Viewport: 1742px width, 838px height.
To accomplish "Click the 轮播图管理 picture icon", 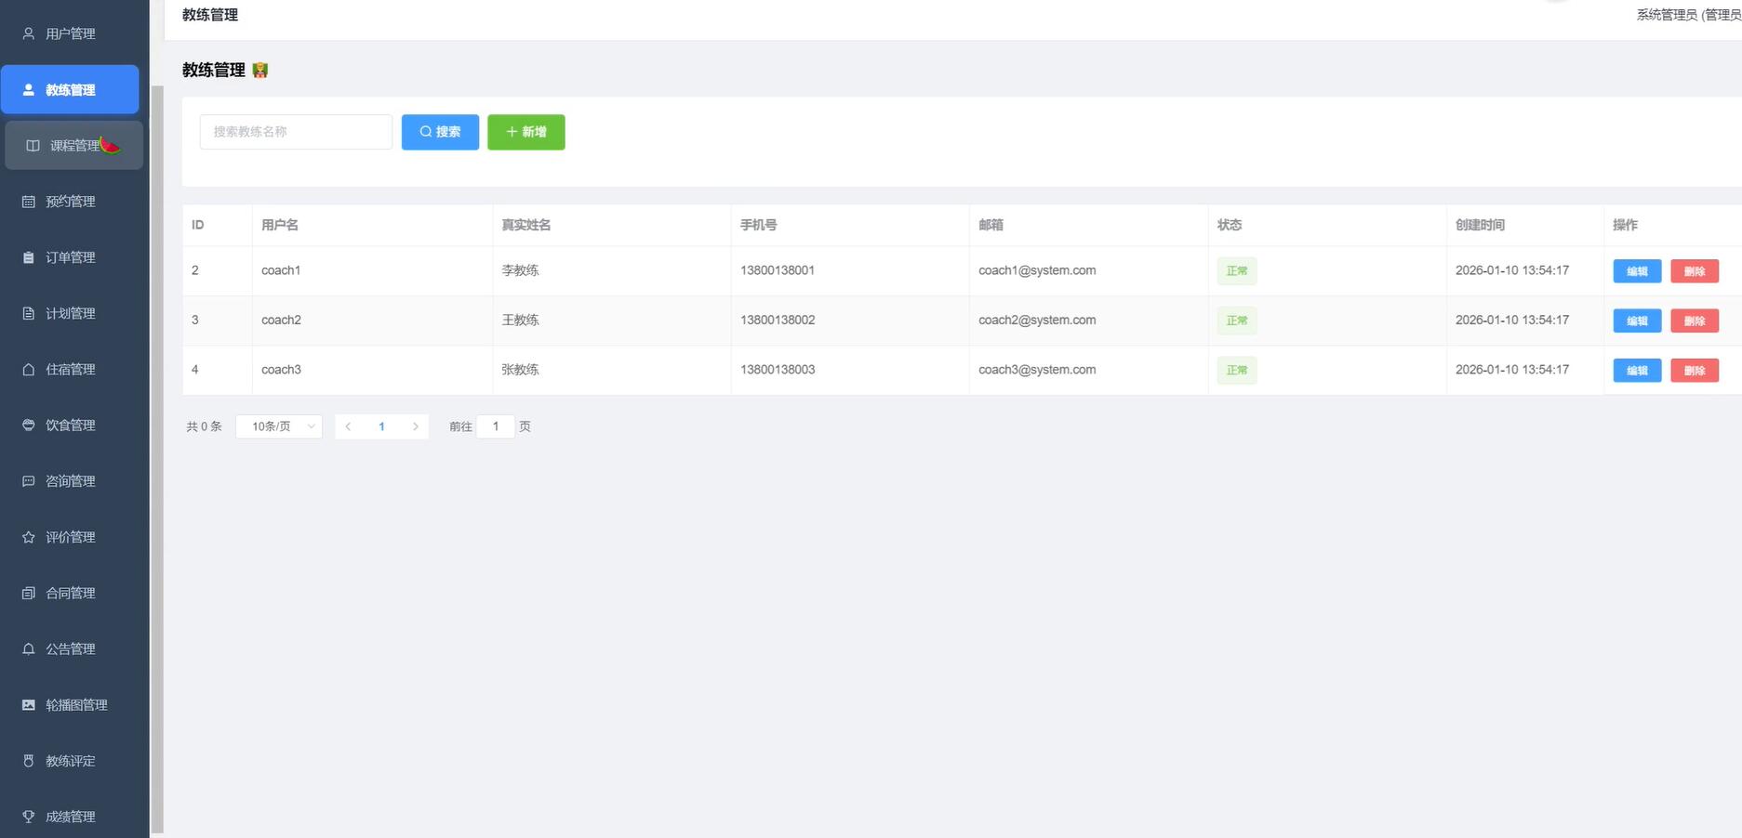I will [29, 705].
